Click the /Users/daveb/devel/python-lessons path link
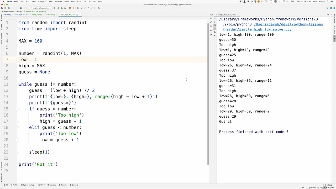 [x=288, y=24]
